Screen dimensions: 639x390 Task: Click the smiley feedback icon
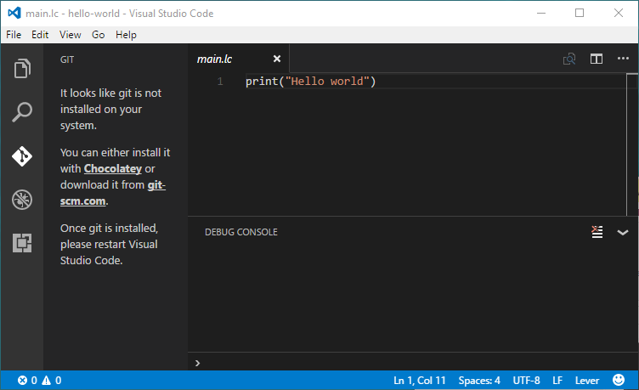point(618,381)
